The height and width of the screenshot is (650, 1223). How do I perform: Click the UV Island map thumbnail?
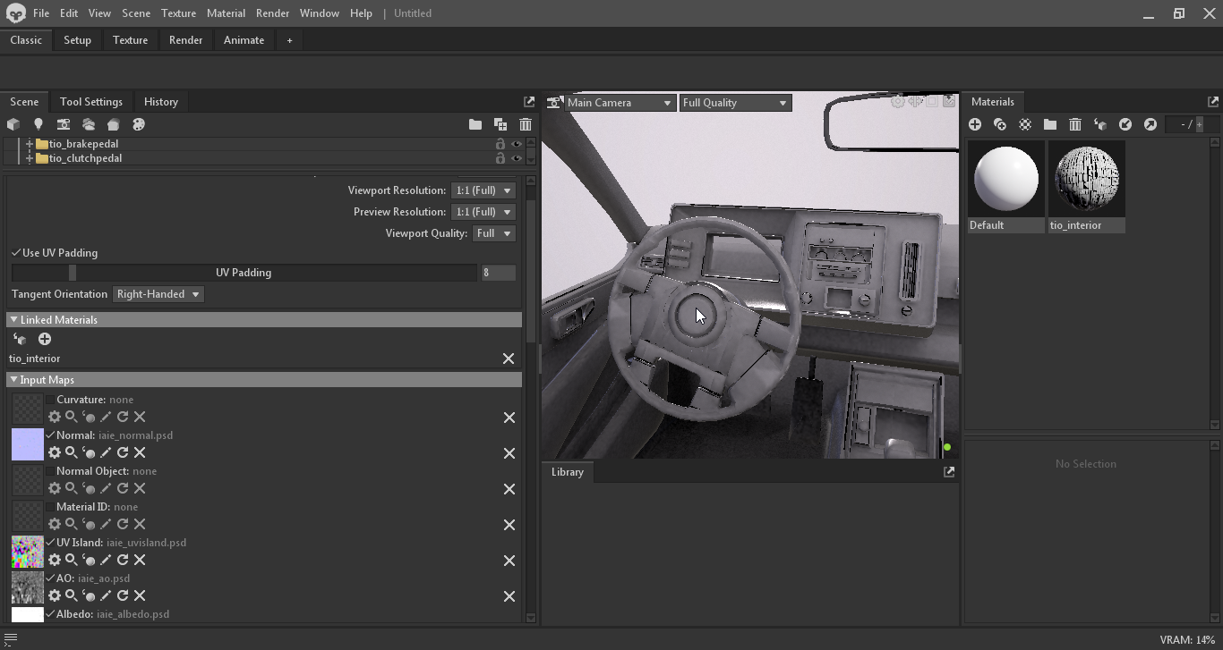(28, 552)
